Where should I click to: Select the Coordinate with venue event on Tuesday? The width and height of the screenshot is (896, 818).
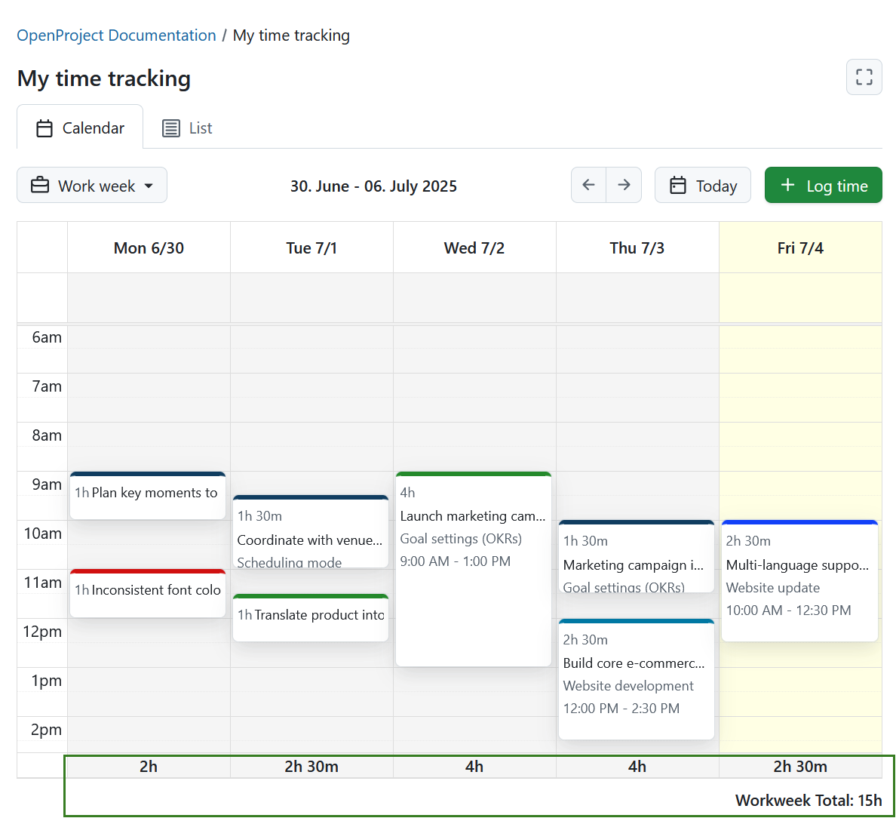tap(310, 532)
